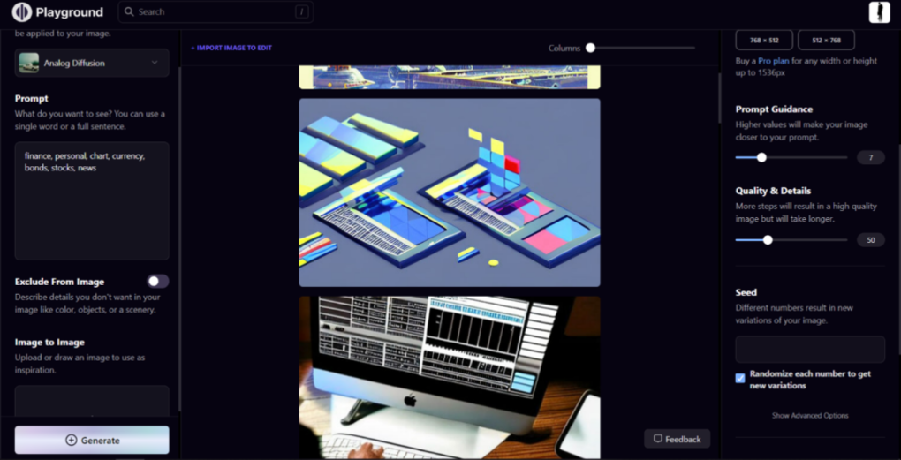Select the 768 × 512 dimension

pos(765,40)
